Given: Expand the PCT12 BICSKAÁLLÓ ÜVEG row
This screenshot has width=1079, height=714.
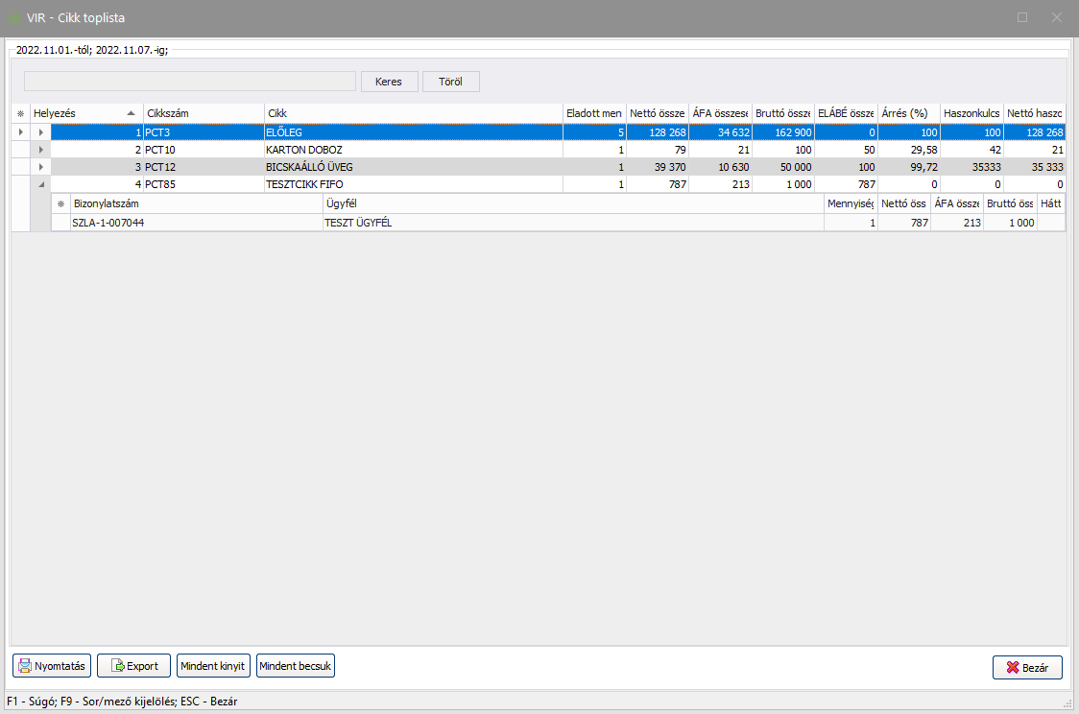Looking at the screenshot, I should [x=41, y=167].
